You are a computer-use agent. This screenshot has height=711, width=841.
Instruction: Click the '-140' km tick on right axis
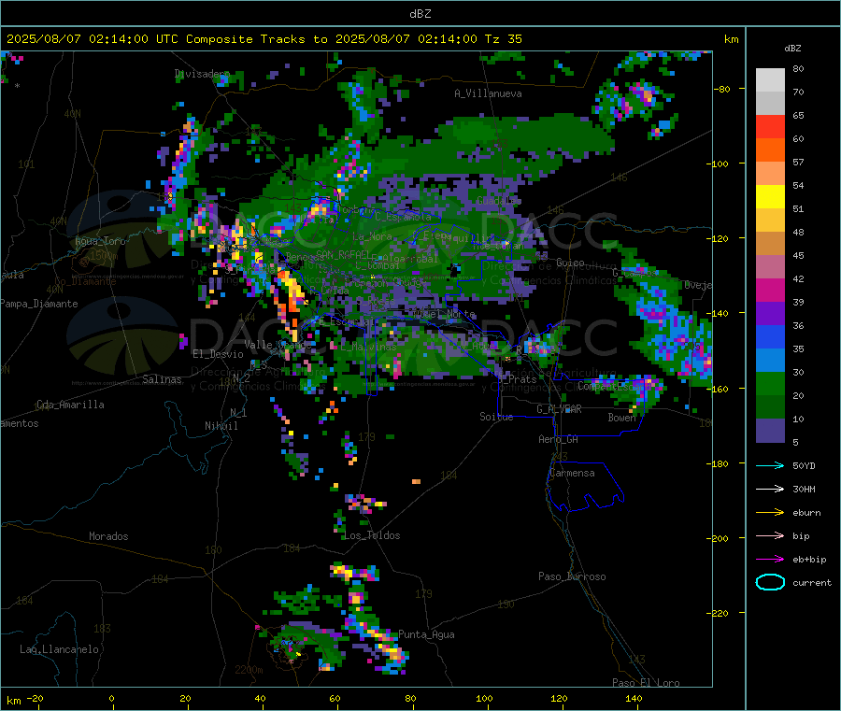(720, 313)
